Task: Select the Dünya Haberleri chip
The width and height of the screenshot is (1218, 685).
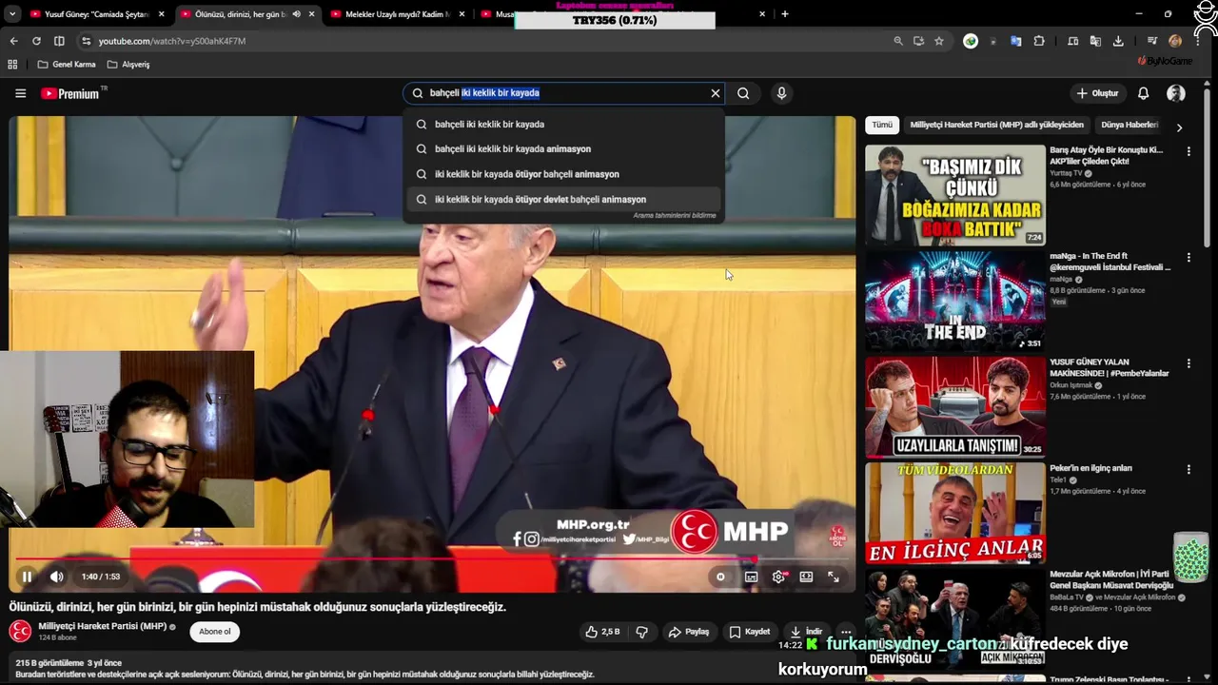Action: (1130, 125)
